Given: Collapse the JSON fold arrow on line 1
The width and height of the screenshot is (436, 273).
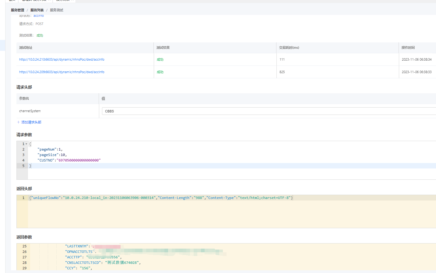Looking at the screenshot, I should pos(26,144).
